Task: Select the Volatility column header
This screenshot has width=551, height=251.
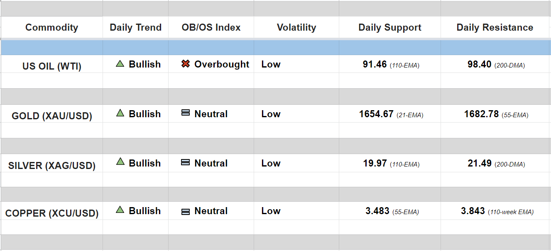Action: (x=296, y=27)
